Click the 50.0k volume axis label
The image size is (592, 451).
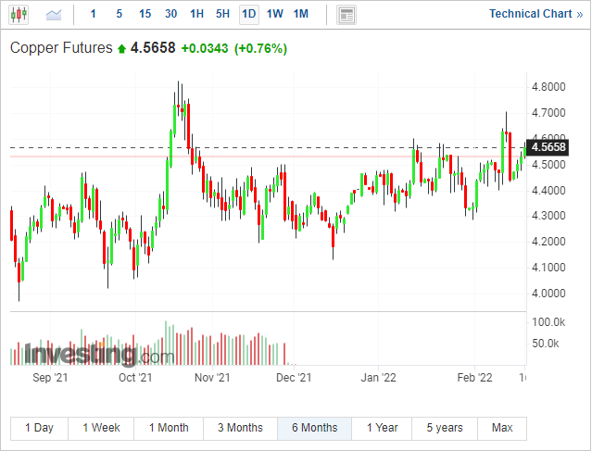[545, 344]
